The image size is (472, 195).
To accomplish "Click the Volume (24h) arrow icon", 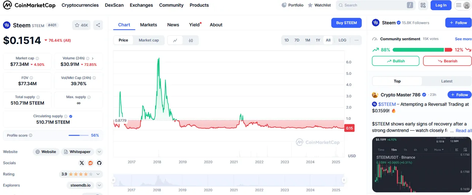I will (93, 58).
